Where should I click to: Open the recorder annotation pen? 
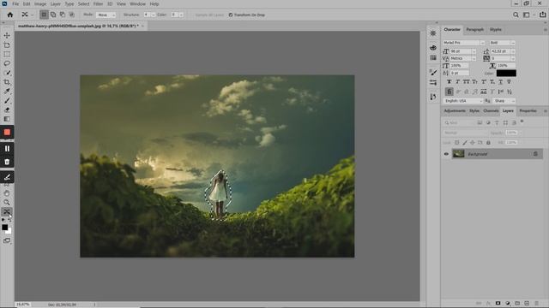7,177
